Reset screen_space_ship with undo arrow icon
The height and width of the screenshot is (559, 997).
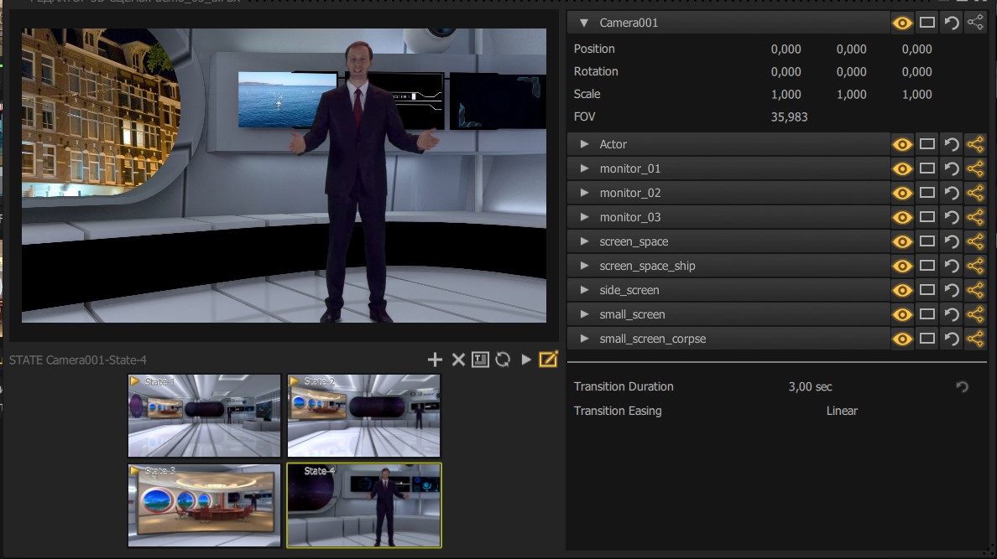(x=951, y=267)
